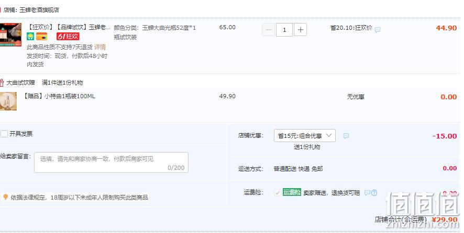
Task: Open the comment bubble in the 运费险 row
Action: 367,193
